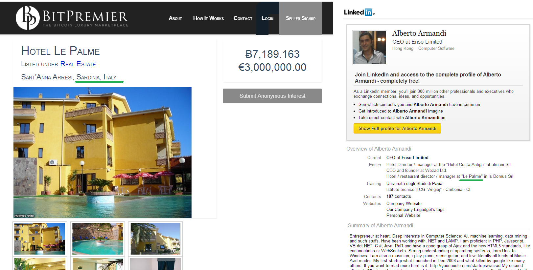Open Alberto Armandi's profile photo
This screenshot has height=270, width=533.
click(370, 48)
